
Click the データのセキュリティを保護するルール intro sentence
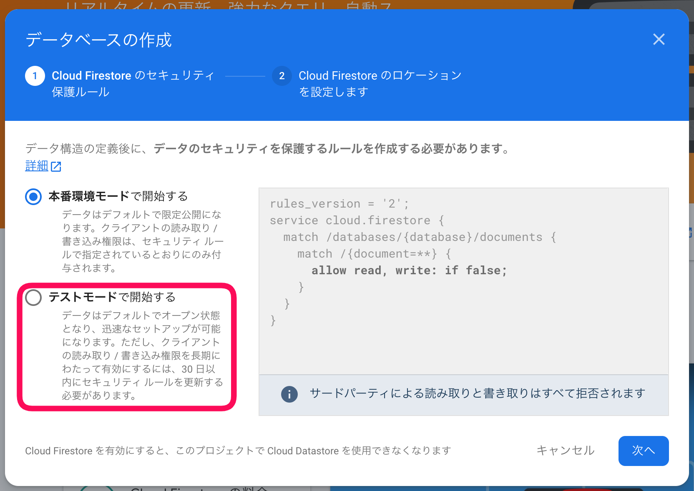[x=268, y=149]
